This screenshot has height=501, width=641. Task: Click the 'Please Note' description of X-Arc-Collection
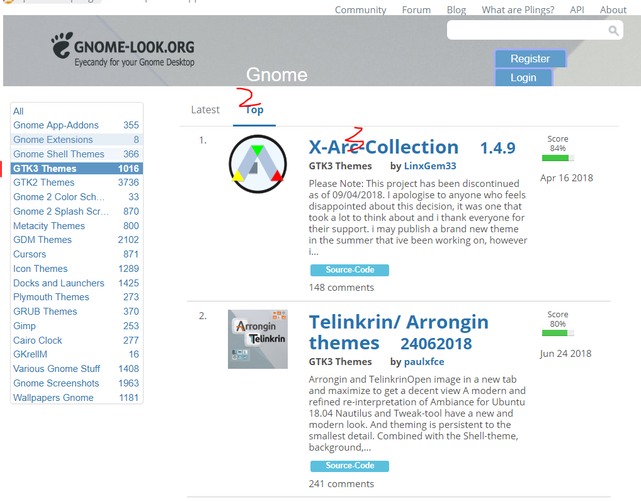(x=418, y=217)
